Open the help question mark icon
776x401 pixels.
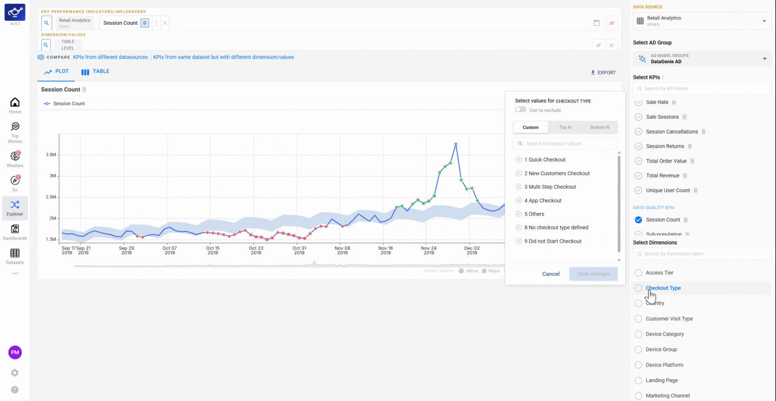tap(15, 389)
